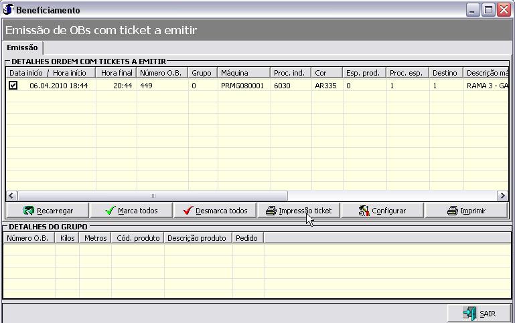This screenshot has width=515, height=323.
Task: Click the Kilos column header in group details
Action: pyautogui.click(x=66, y=237)
